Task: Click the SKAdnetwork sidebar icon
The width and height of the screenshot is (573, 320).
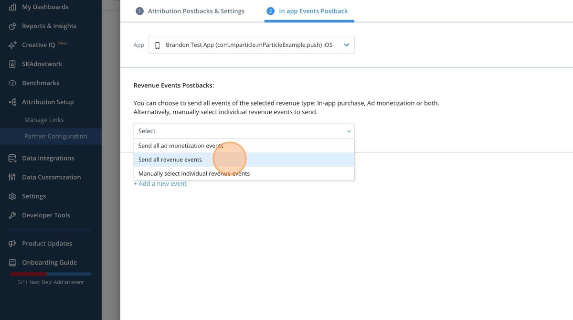Action: [12, 64]
